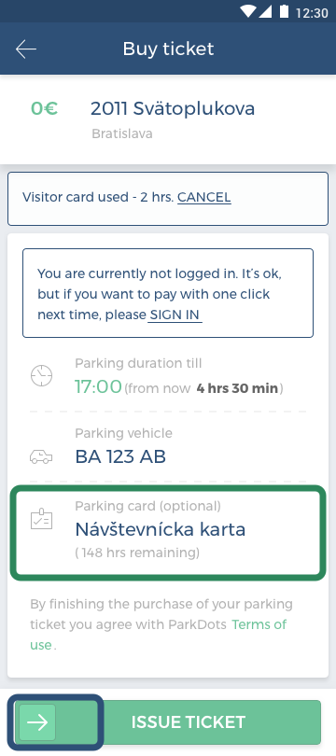This screenshot has height=756, width=336.
Task: Tap the 0€ price label
Action: pos(45,109)
